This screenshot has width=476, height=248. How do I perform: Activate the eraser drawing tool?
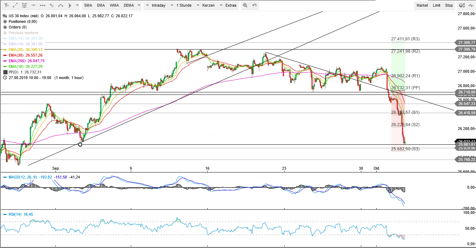[x=52, y=5]
